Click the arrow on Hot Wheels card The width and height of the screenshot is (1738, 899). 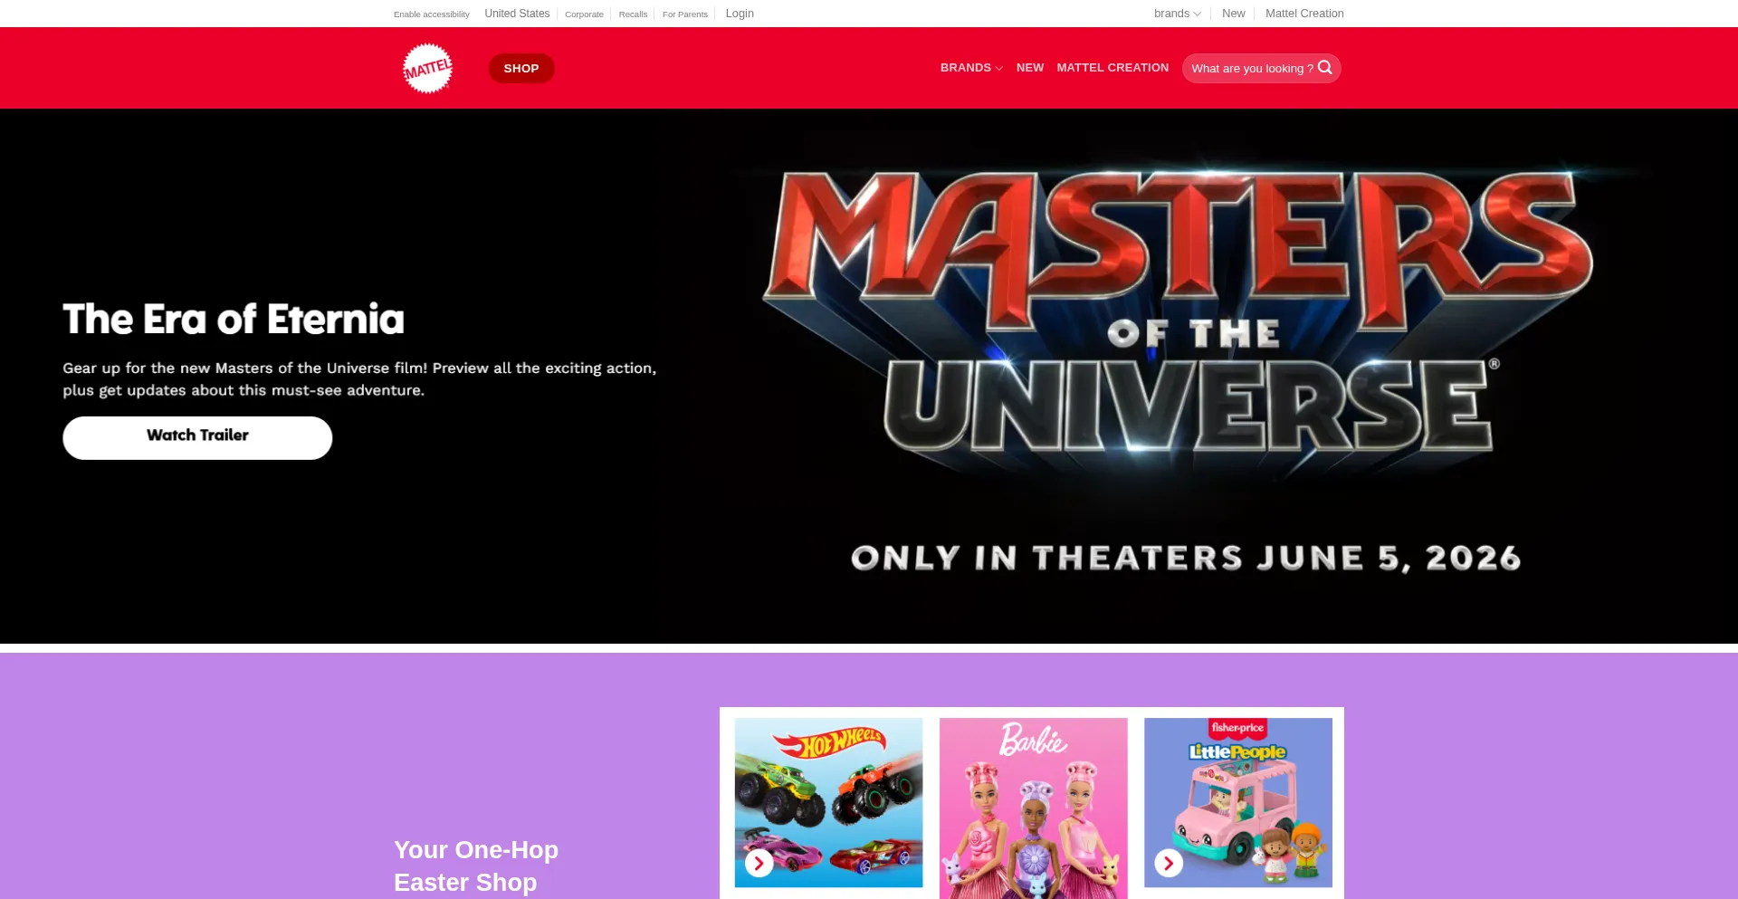coord(759,863)
